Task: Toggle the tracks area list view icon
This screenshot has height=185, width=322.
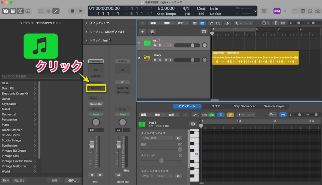Action: coord(202,23)
